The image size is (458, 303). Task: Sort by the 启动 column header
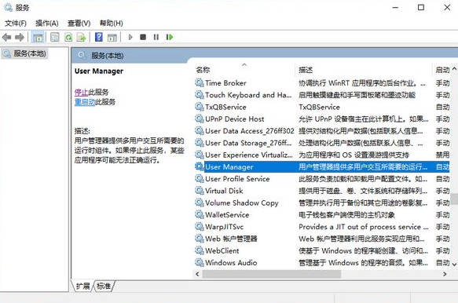442,70
